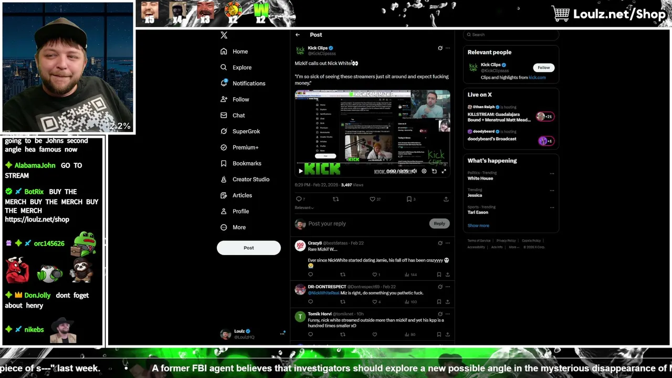Screen dimensions: 672x378
Task: Open more options for Jessica trend
Action: (552, 190)
